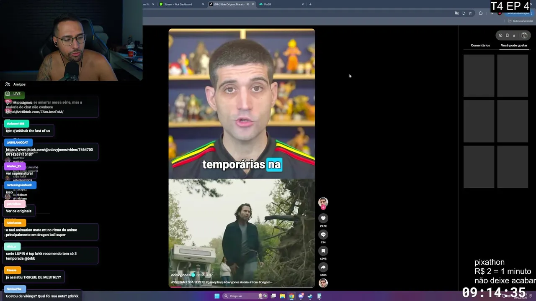Open the Windows Start menu

(217, 296)
